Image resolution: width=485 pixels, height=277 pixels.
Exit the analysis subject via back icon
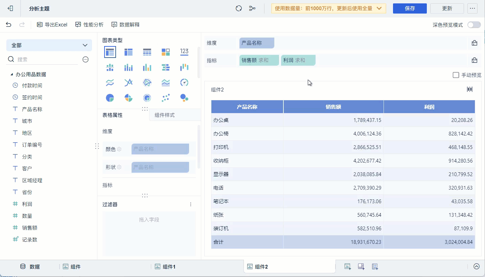[10, 8]
